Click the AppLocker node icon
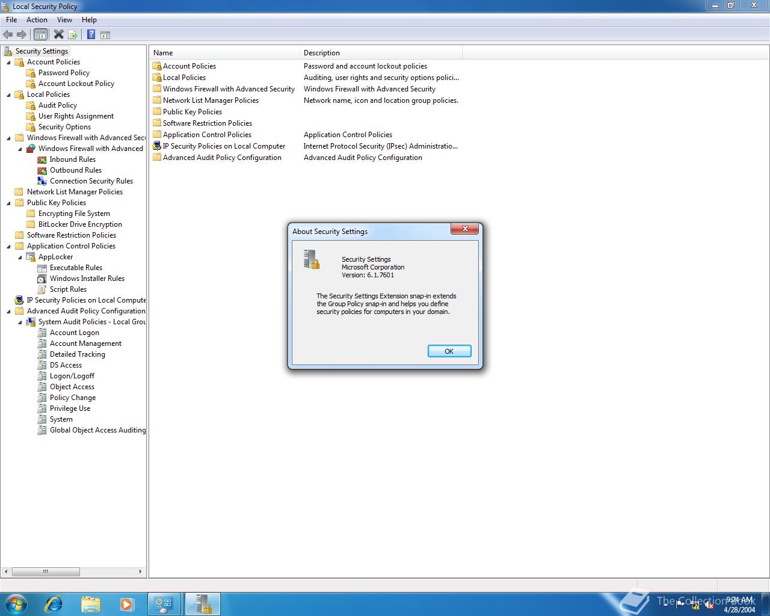Screen dimensions: 770x616 [x=31, y=257]
